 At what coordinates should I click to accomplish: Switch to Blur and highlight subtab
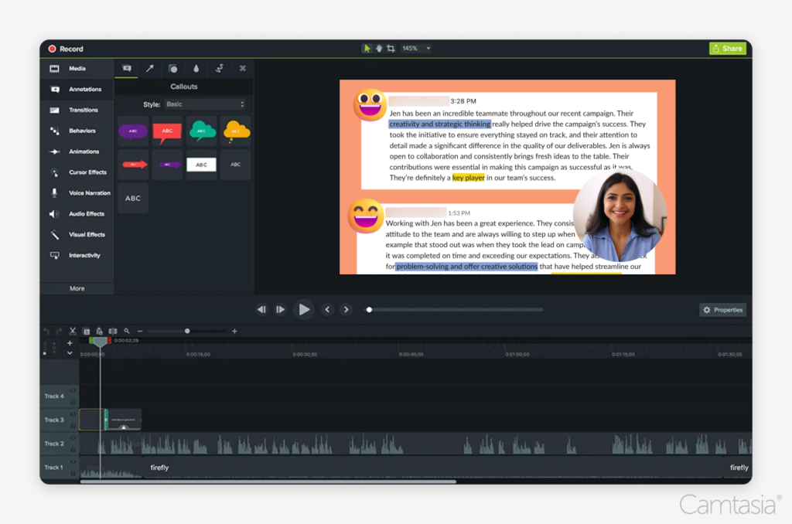click(x=196, y=68)
